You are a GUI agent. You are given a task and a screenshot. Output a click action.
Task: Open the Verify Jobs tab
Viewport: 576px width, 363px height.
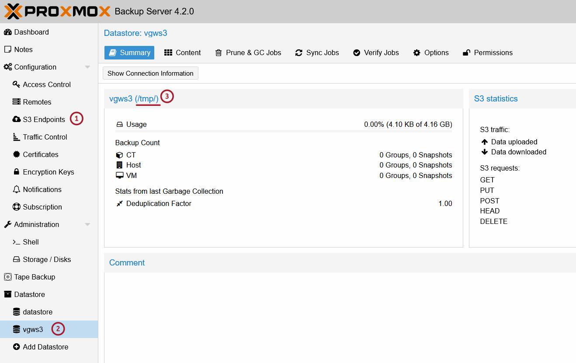click(x=376, y=52)
